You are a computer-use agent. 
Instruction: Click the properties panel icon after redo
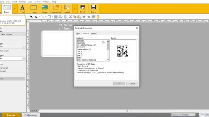[94, 17]
